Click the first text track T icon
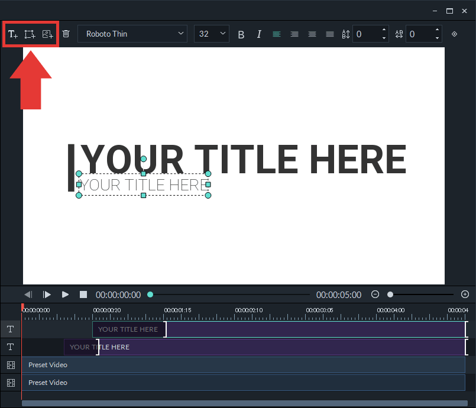Viewport: 476px width, 408px height. [10, 329]
